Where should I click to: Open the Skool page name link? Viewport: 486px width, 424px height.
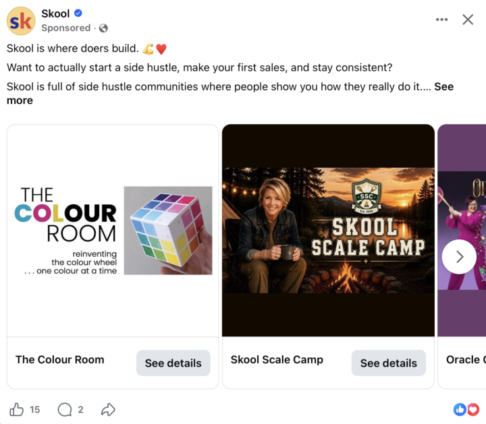(55, 13)
